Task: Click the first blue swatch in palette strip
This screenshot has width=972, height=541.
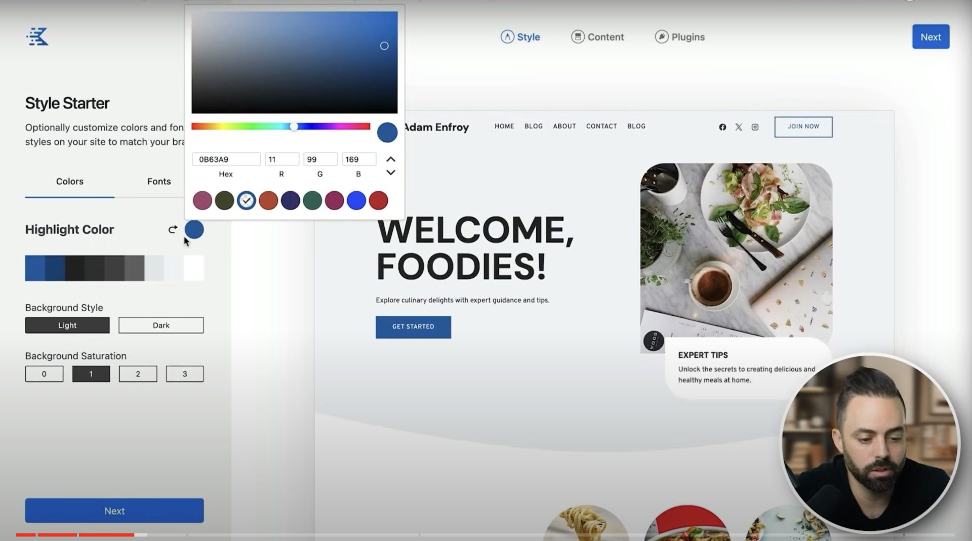Action: (35, 268)
